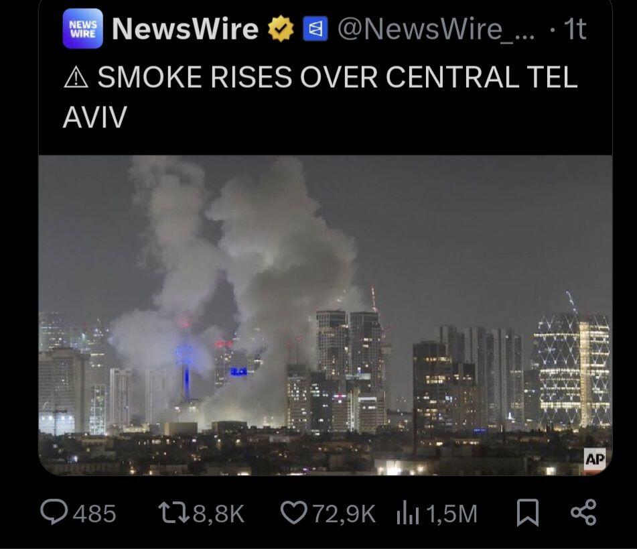Open the NewsWire profile avatar
This screenshot has height=549, width=637.
coord(83,28)
